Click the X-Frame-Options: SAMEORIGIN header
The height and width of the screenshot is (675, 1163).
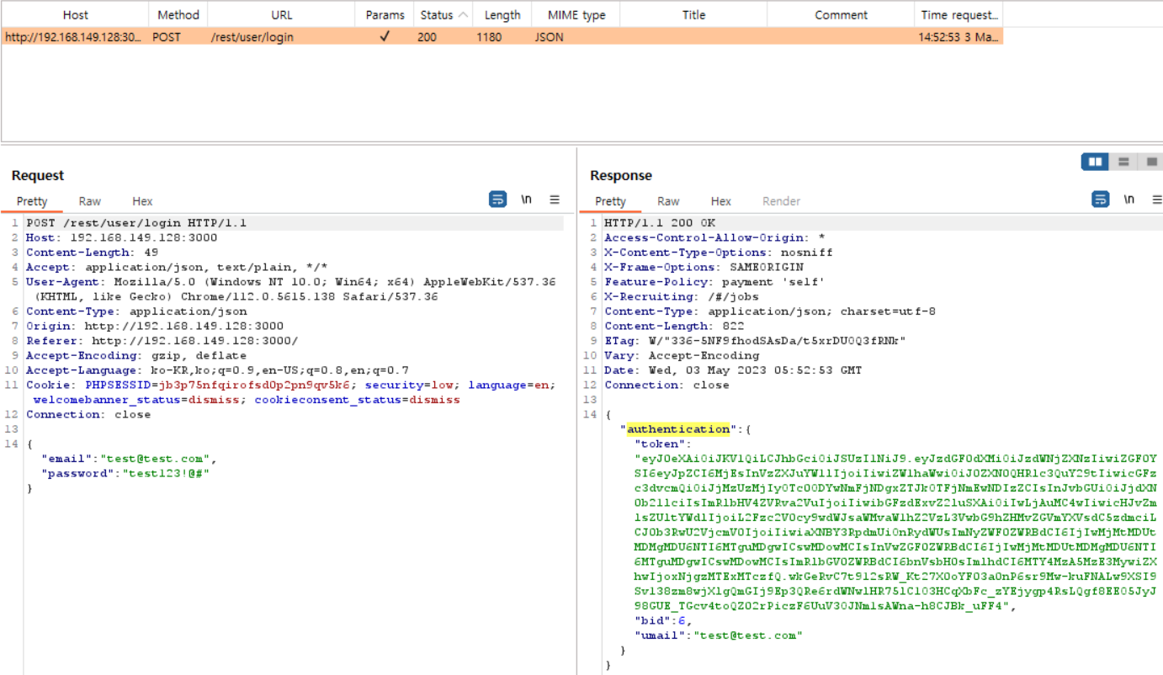tap(704, 267)
